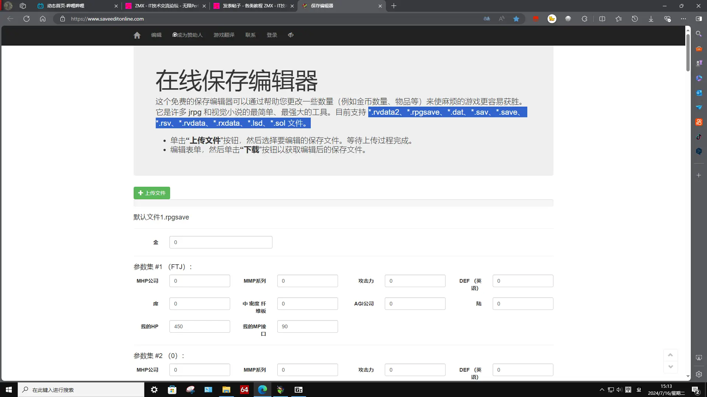Open tab actions menu icon

[x=23, y=6]
